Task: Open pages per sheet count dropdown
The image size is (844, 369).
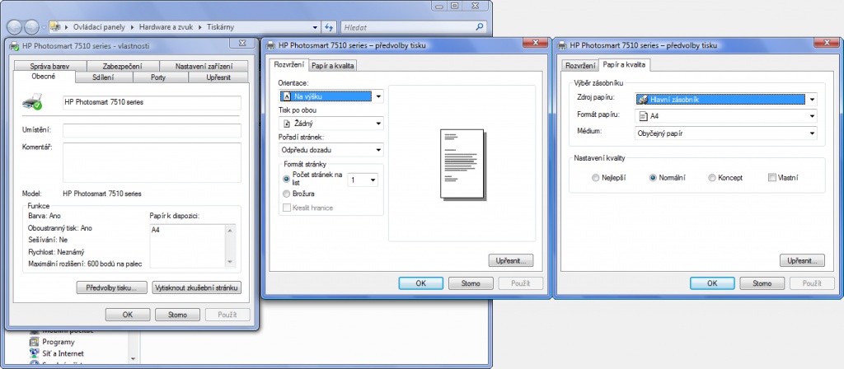Action: [373, 180]
